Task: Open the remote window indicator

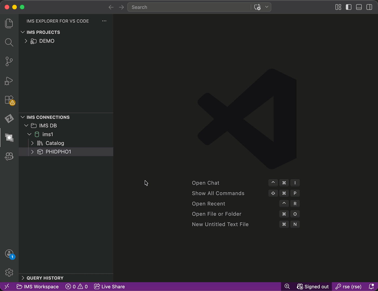Action: click(7, 286)
